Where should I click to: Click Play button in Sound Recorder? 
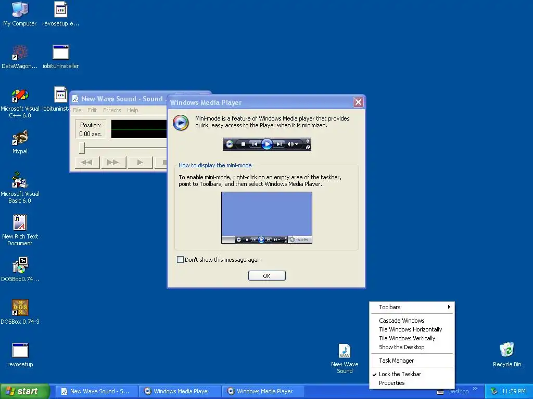point(139,163)
